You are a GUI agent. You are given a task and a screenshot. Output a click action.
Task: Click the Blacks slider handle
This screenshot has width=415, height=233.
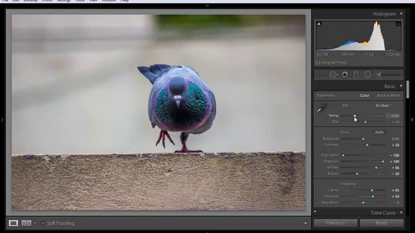(x=357, y=174)
